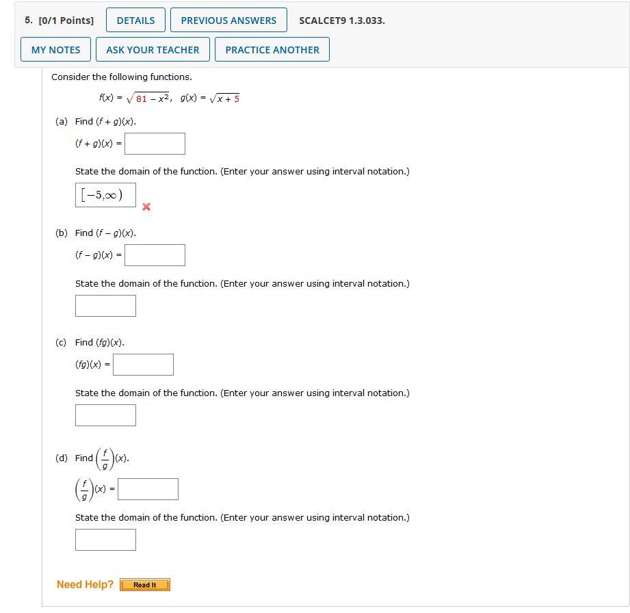
Task: Select the domain box for part (b)
Action: (x=105, y=305)
